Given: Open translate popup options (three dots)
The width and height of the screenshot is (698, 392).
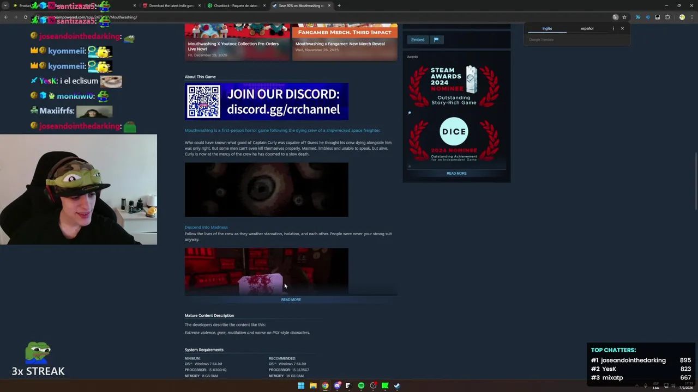Looking at the screenshot, I should tap(613, 28).
